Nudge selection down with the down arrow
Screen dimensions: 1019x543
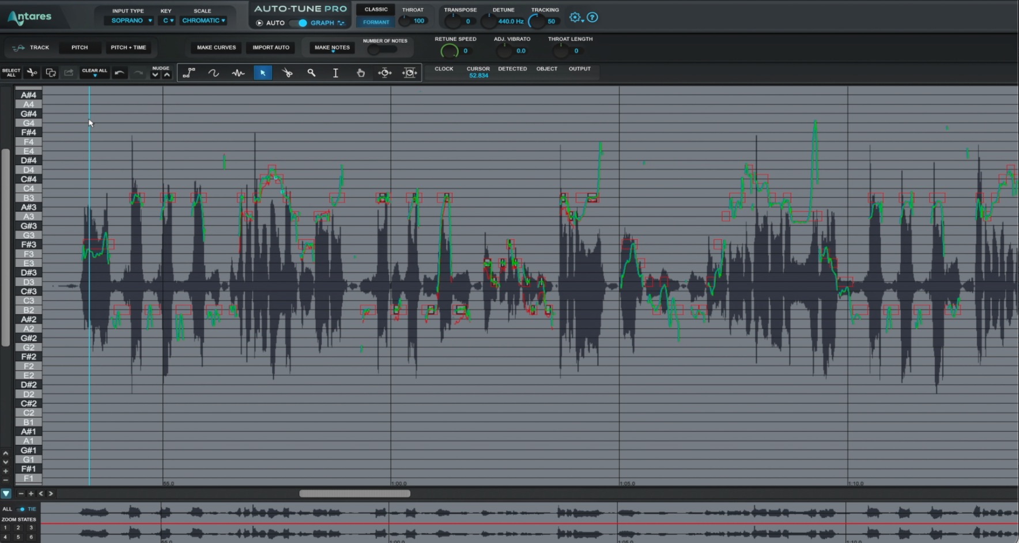155,75
